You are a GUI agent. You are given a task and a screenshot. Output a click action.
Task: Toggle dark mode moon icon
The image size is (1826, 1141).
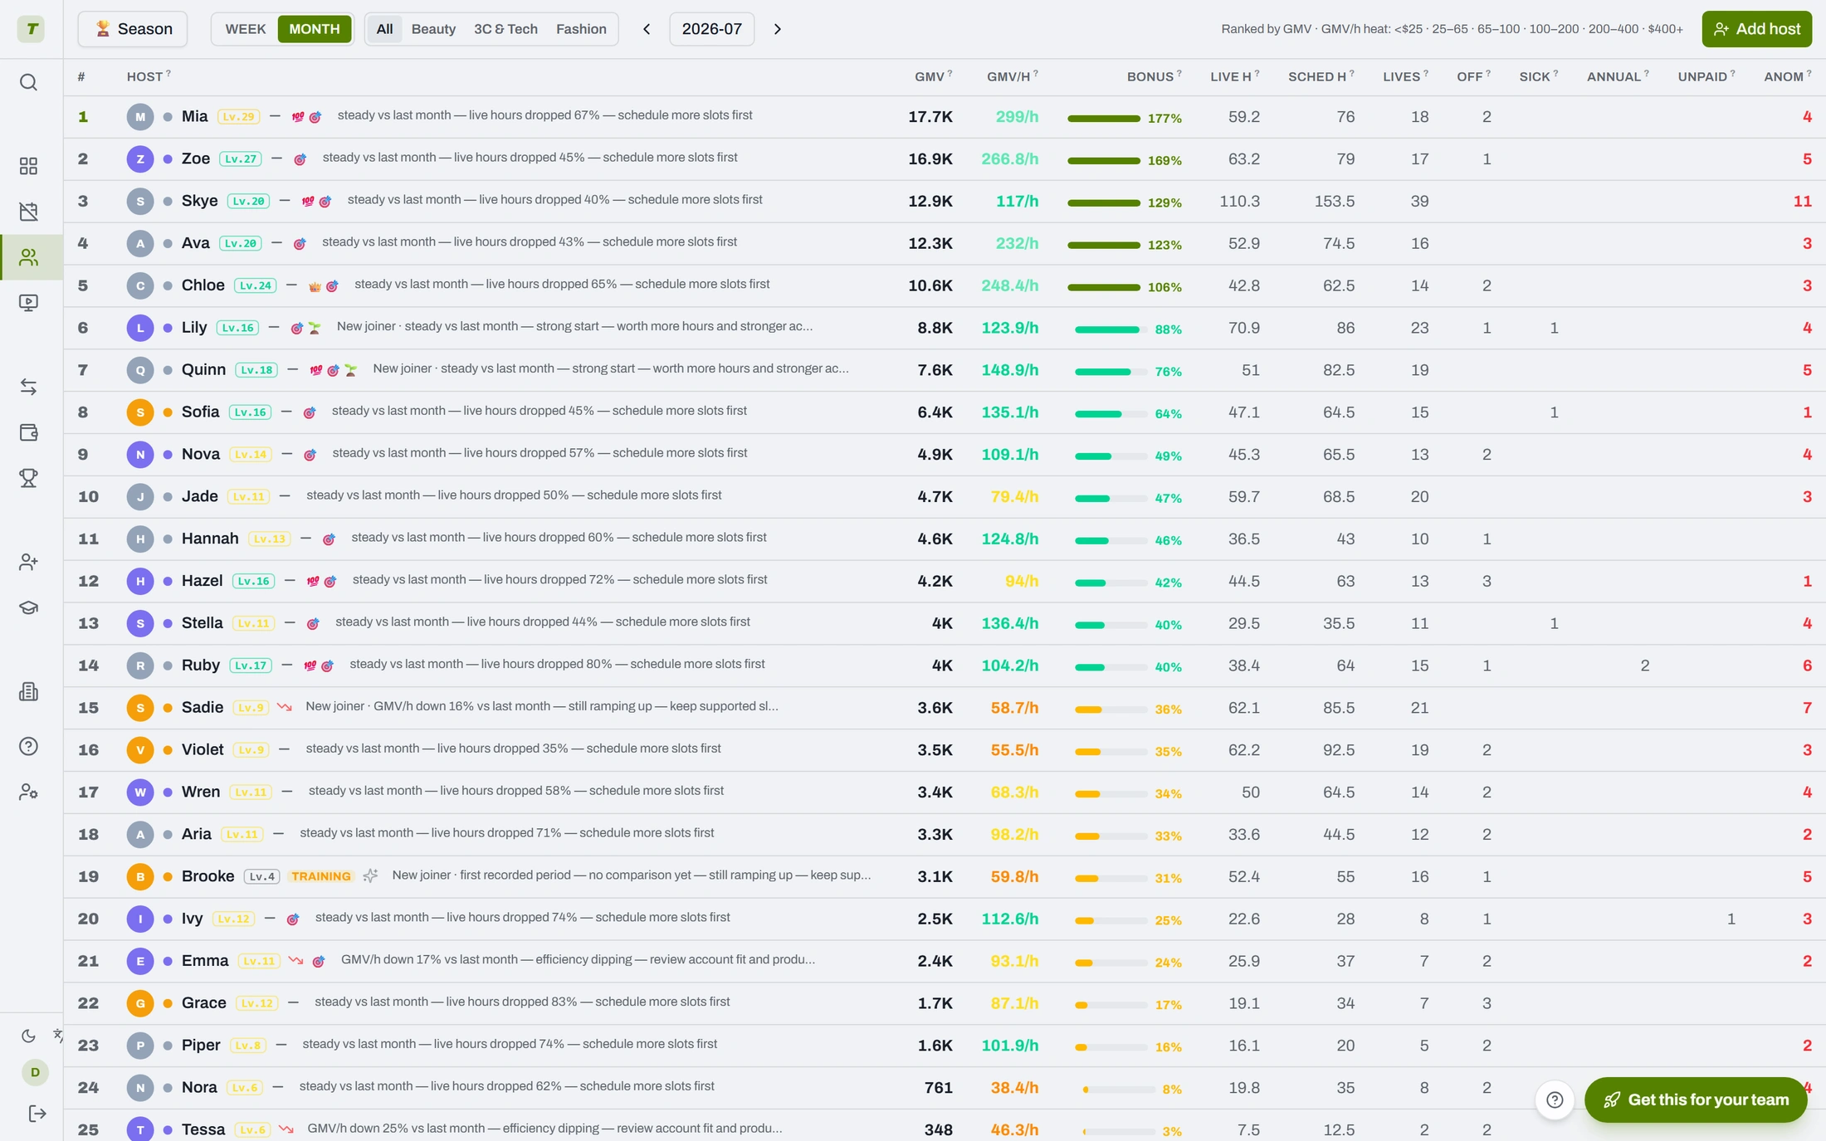tap(28, 1036)
